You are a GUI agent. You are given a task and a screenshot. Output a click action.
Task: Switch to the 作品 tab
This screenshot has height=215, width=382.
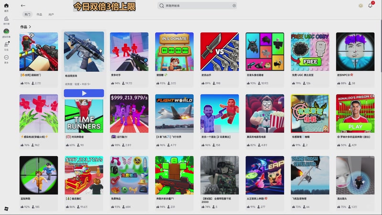point(39,14)
